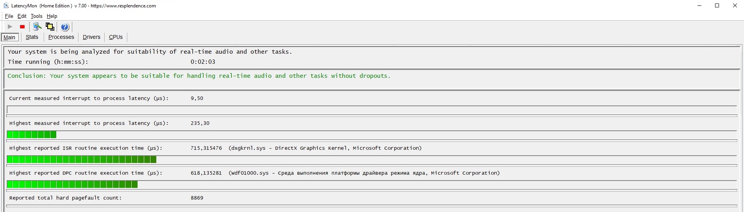Click the green Conclusion text line
Screen dimensions: 744x212
pyautogui.click(x=199, y=76)
